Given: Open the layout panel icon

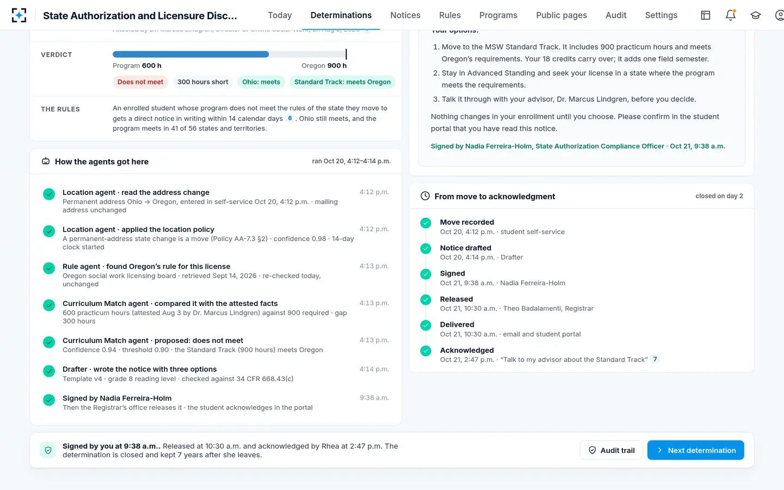Looking at the screenshot, I should [706, 15].
